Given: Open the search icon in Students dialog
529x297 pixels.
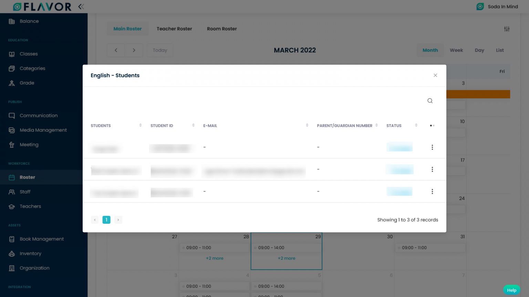Looking at the screenshot, I should tap(430, 101).
